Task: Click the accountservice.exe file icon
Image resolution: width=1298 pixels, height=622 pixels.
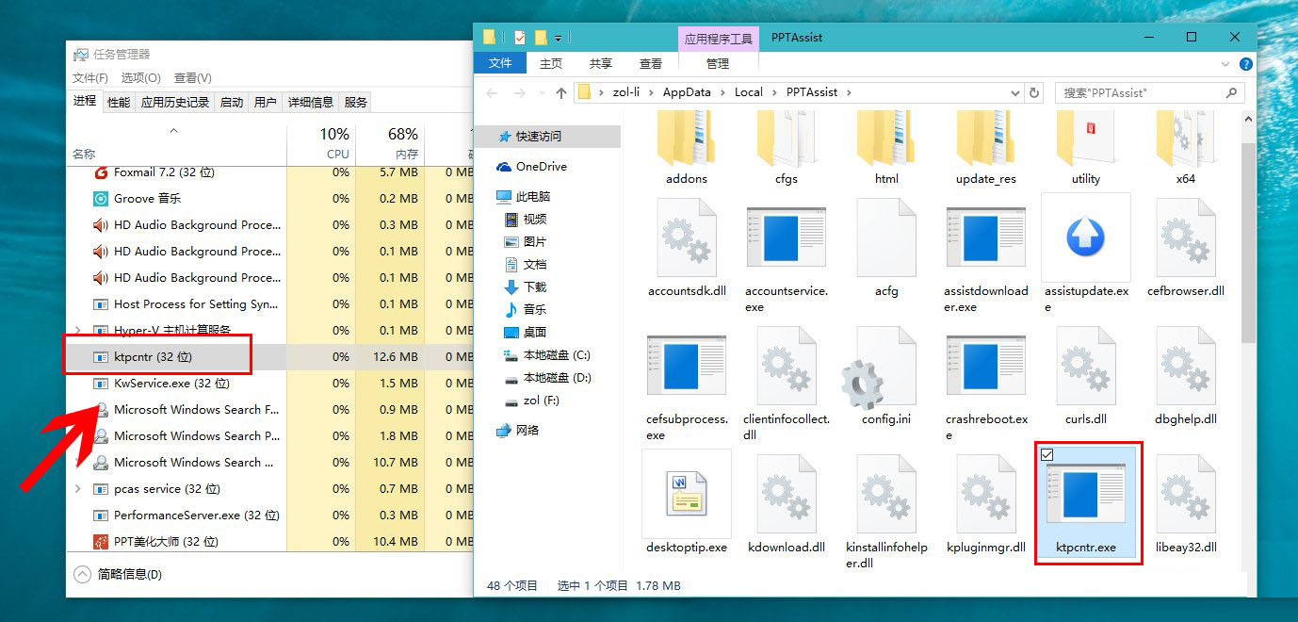Action: [x=786, y=237]
